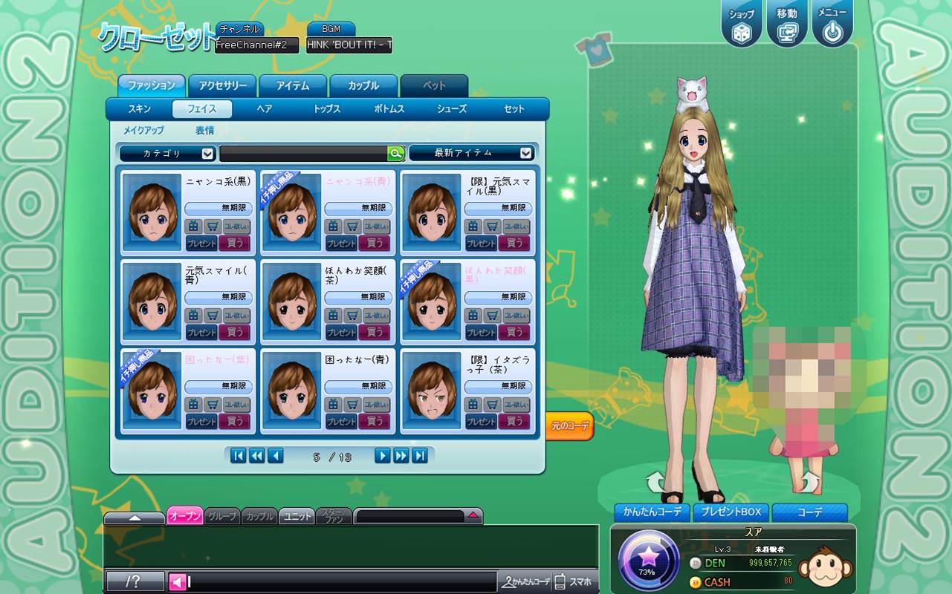Click the cart icon for ニャンコ系(黒)
The image size is (952, 594).
click(x=213, y=226)
